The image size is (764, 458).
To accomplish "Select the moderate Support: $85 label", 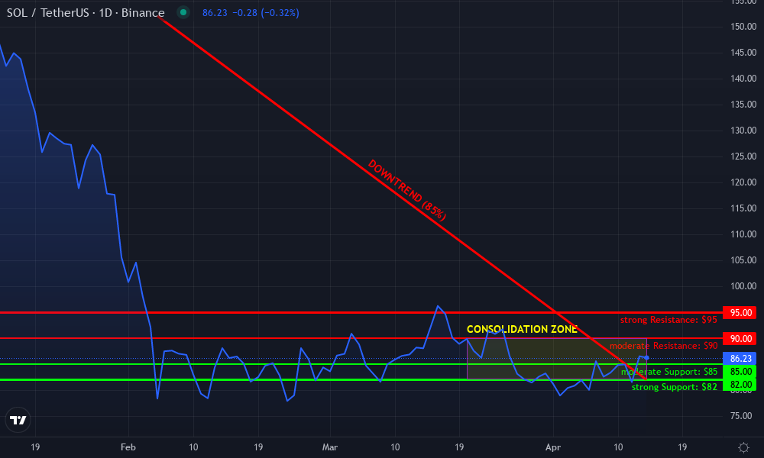I will pos(668,373).
